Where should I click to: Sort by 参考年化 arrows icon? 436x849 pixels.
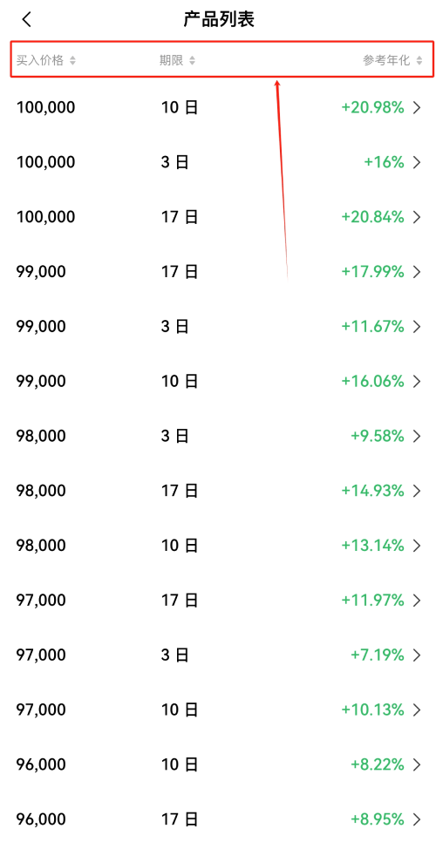(419, 60)
